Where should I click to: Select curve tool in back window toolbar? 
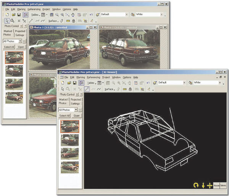coord(37,21)
